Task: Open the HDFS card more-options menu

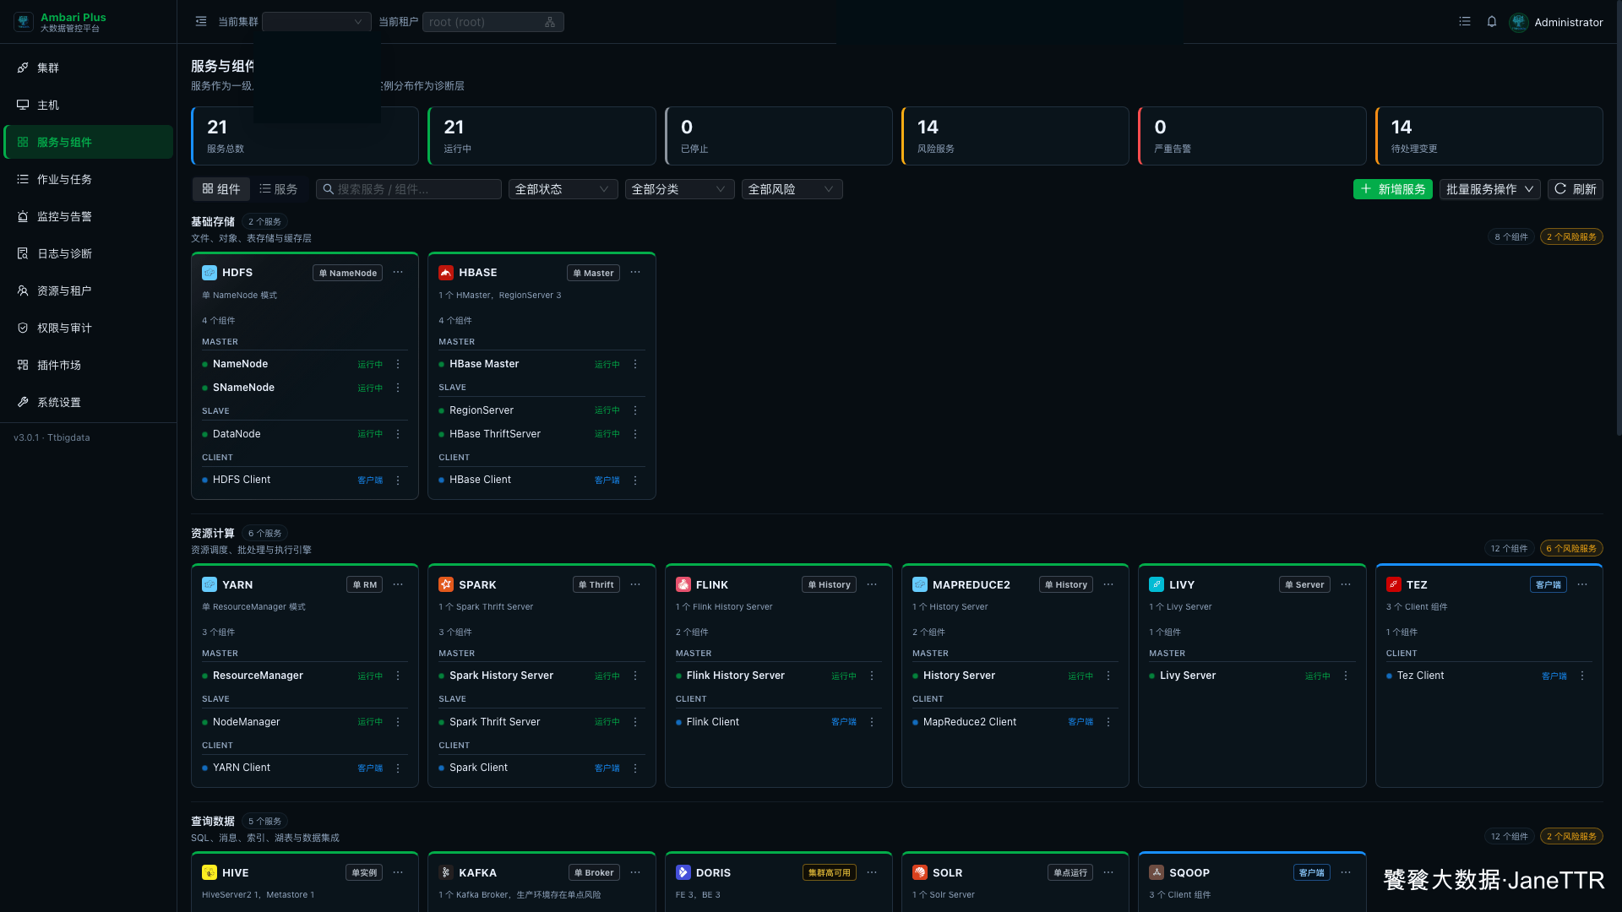Action: [398, 273]
